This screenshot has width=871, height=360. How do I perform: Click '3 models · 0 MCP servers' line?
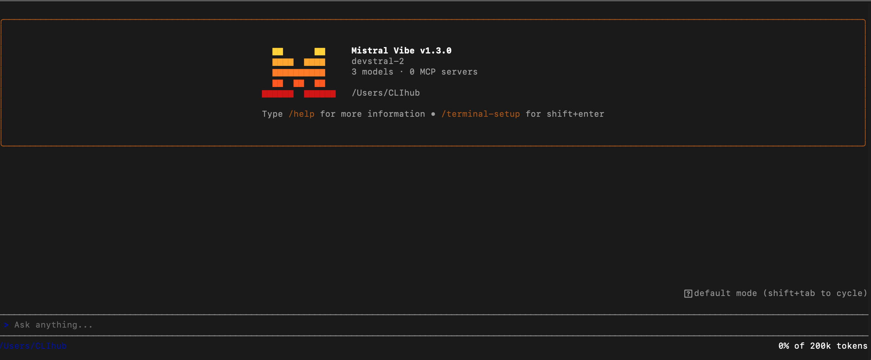pyautogui.click(x=414, y=72)
